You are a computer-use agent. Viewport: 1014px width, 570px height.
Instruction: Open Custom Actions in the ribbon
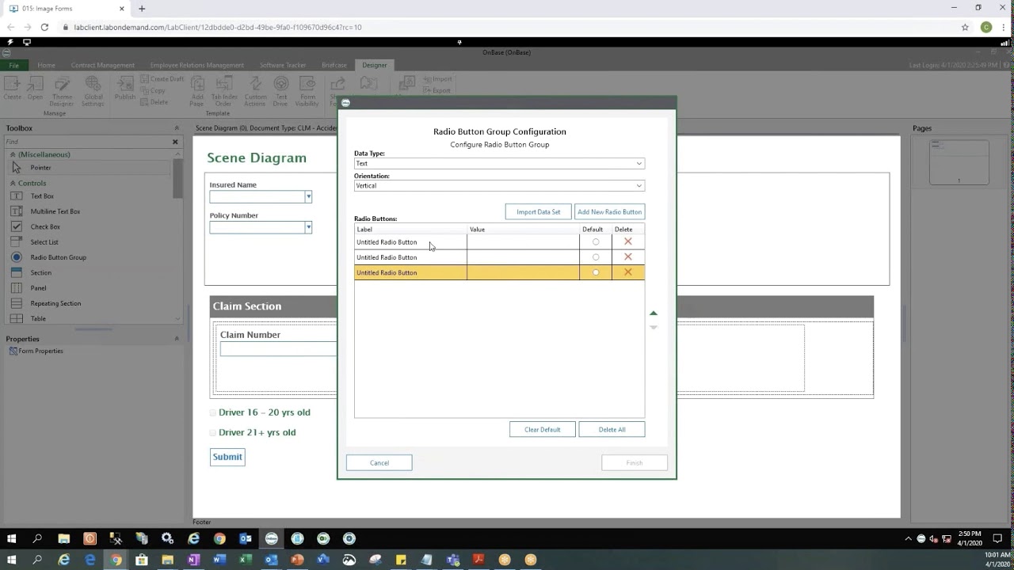[x=255, y=91]
